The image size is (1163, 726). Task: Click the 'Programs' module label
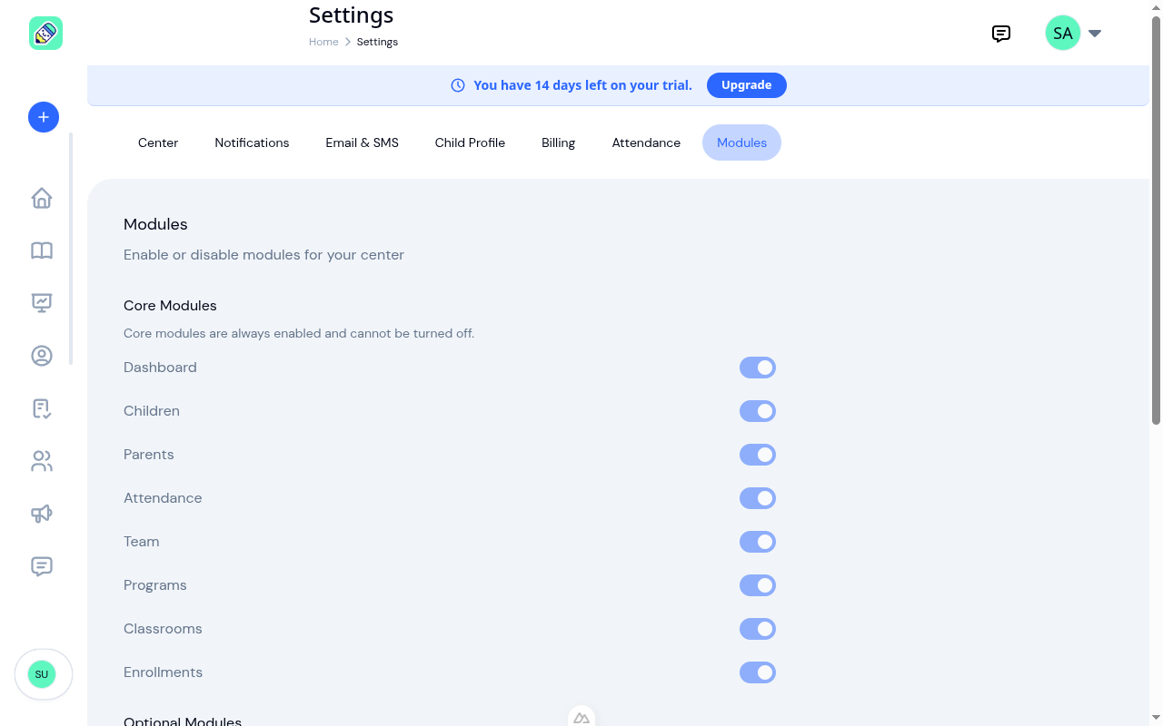pos(155,585)
